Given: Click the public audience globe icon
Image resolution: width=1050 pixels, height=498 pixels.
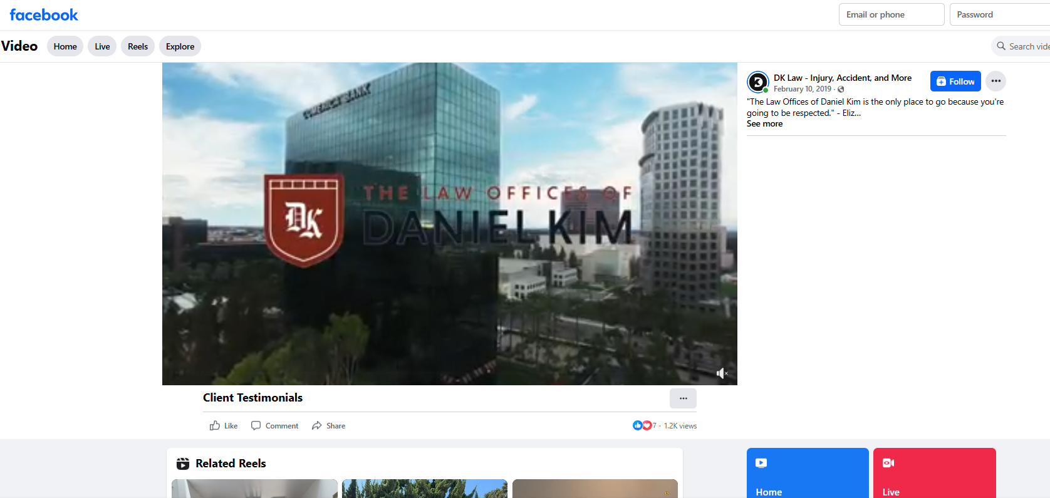Looking at the screenshot, I should point(841,89).
